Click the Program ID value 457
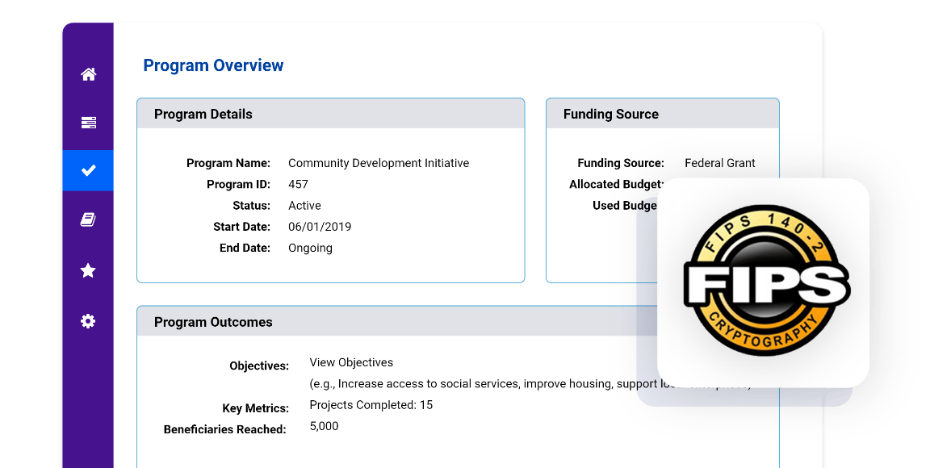Viewport: 930px width, 468px height. 298,185
